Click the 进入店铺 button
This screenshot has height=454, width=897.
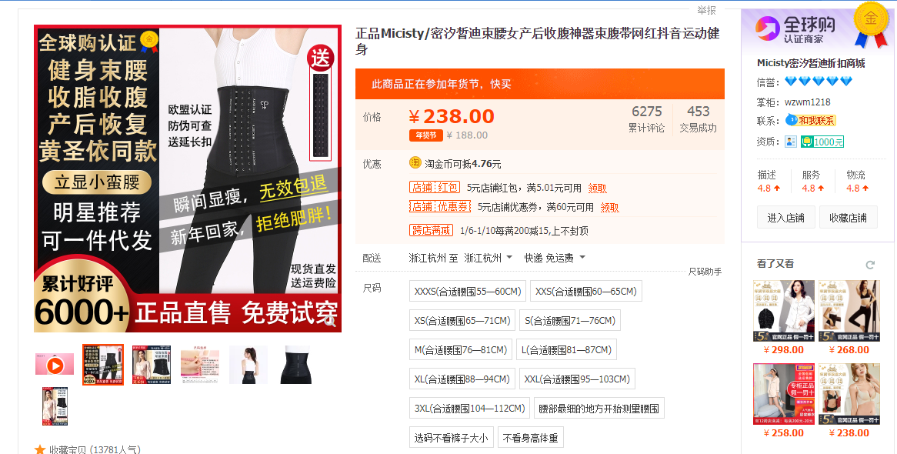785,218
